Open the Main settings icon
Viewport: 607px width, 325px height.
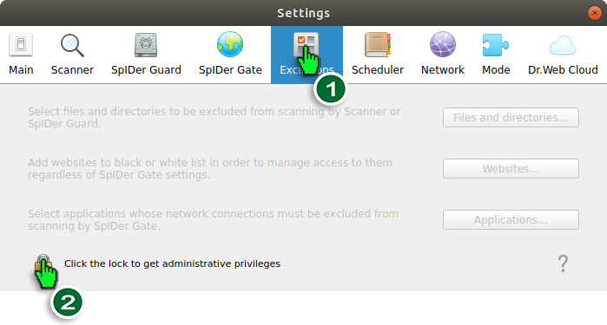[21, 44]
